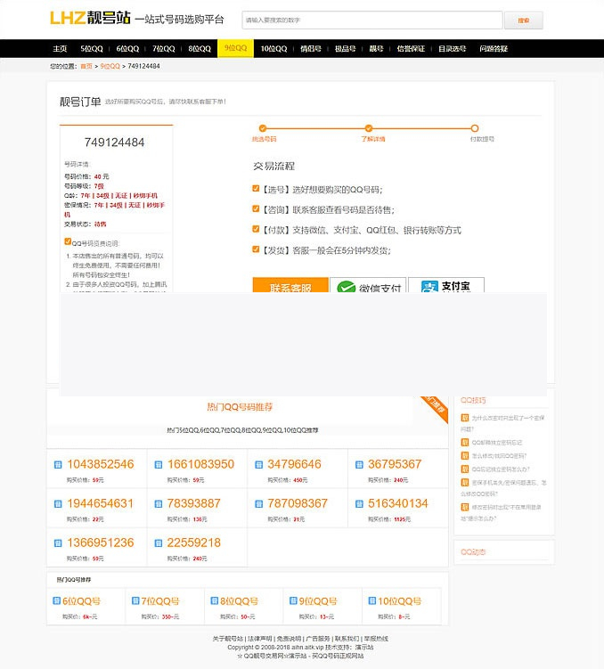Open the 极品号 navigation menu item
Viewport: 604px width, 669px height.
(x=345, y=49)
